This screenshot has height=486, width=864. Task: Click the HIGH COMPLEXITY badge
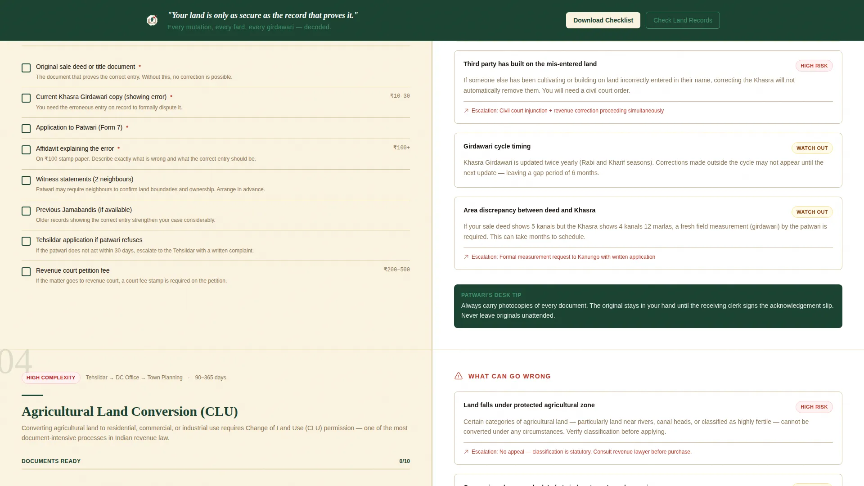[x=51, y=378]
